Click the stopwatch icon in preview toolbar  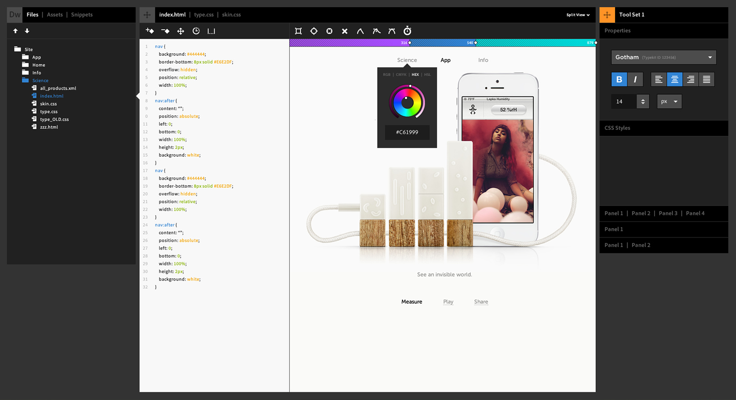[x=407, y=31]
